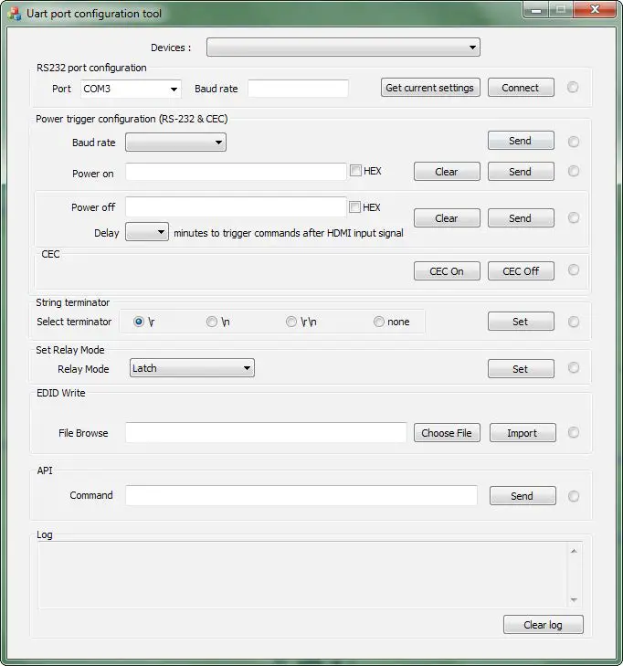Open the Relay Mode Latch dropdown

click(192, 368)
